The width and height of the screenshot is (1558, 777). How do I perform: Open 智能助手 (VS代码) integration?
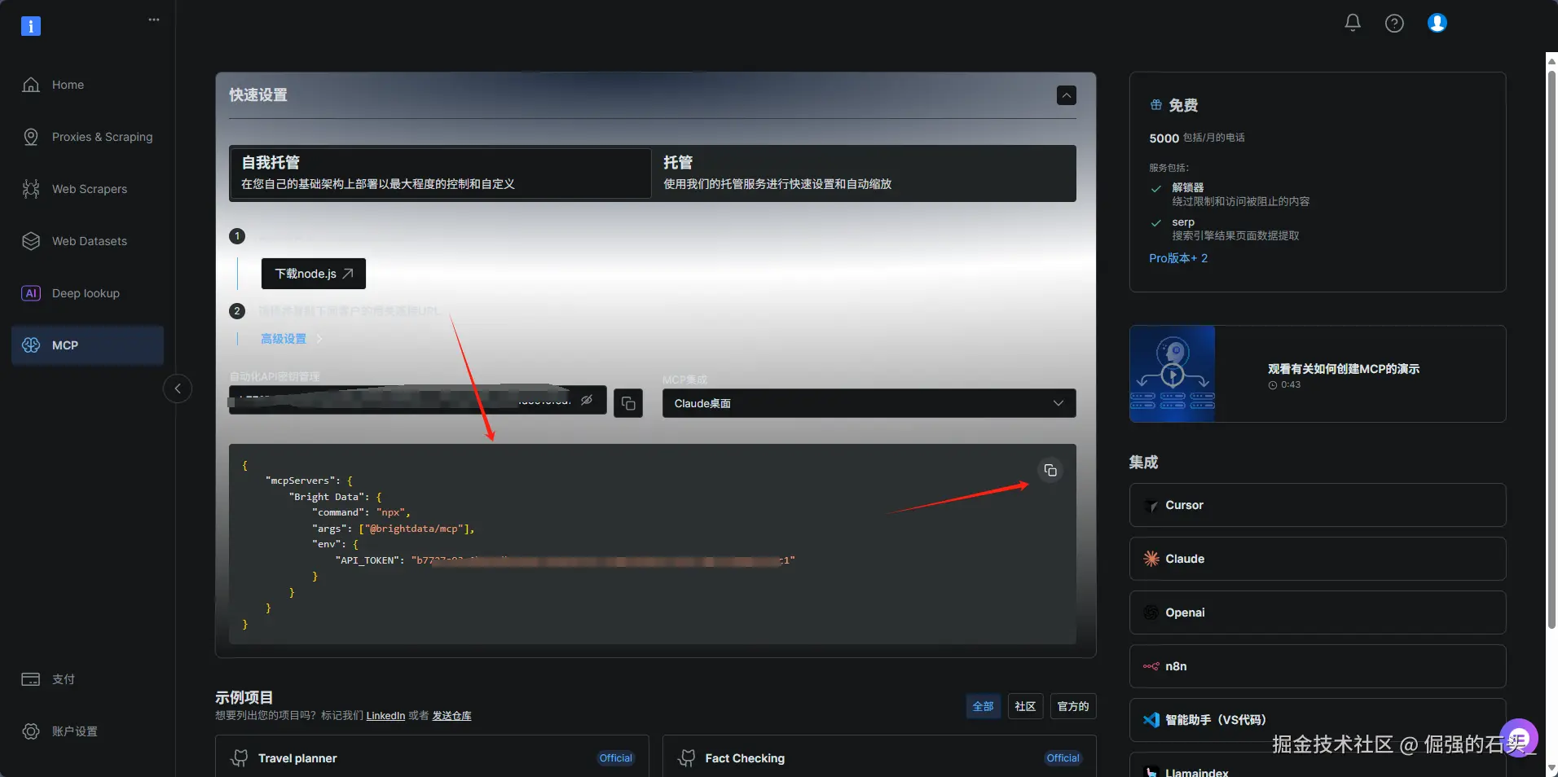point(1318,720)
